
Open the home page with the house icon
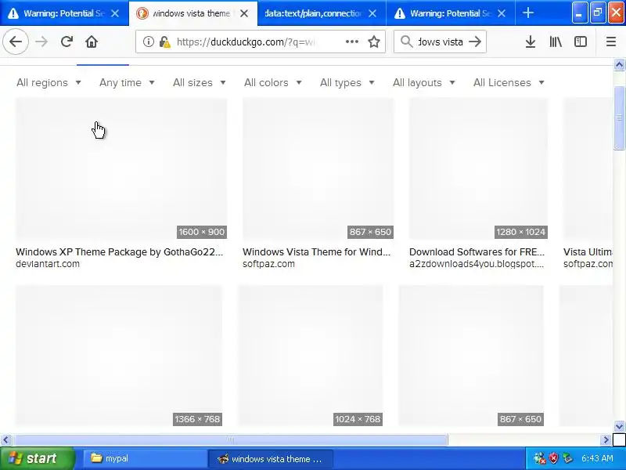coord(92,42)
